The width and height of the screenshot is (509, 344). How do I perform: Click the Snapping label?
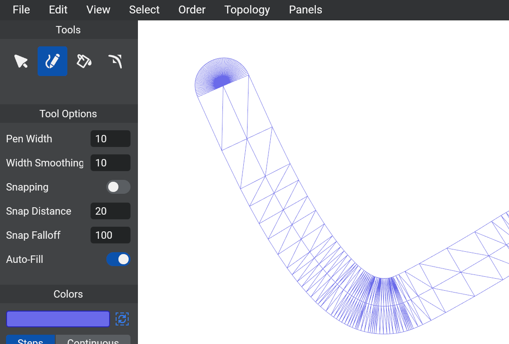click(27, 187)
